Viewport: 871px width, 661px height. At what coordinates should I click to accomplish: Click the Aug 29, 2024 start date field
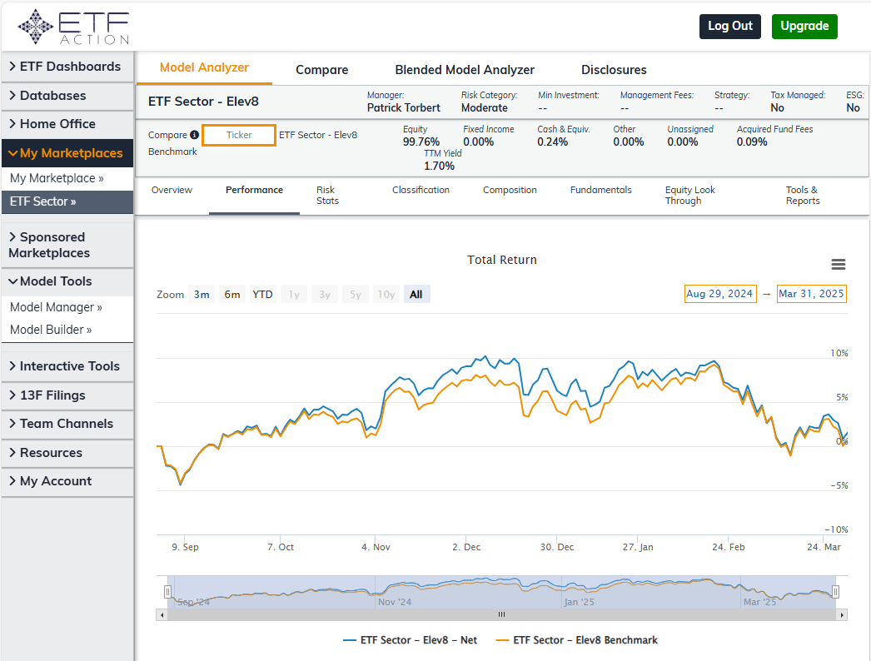[720, 294]
